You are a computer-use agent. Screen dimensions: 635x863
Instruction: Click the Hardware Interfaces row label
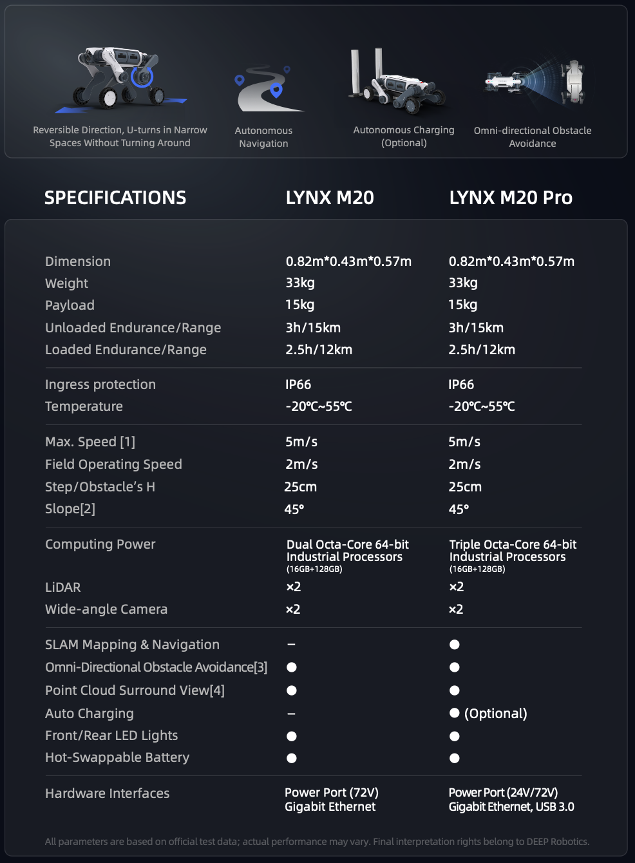point(108,793)
